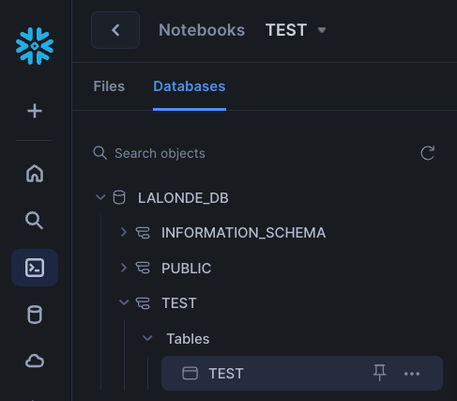Select the Databases tab
Viewport: 457px width, 401px height.
(190, 86)
